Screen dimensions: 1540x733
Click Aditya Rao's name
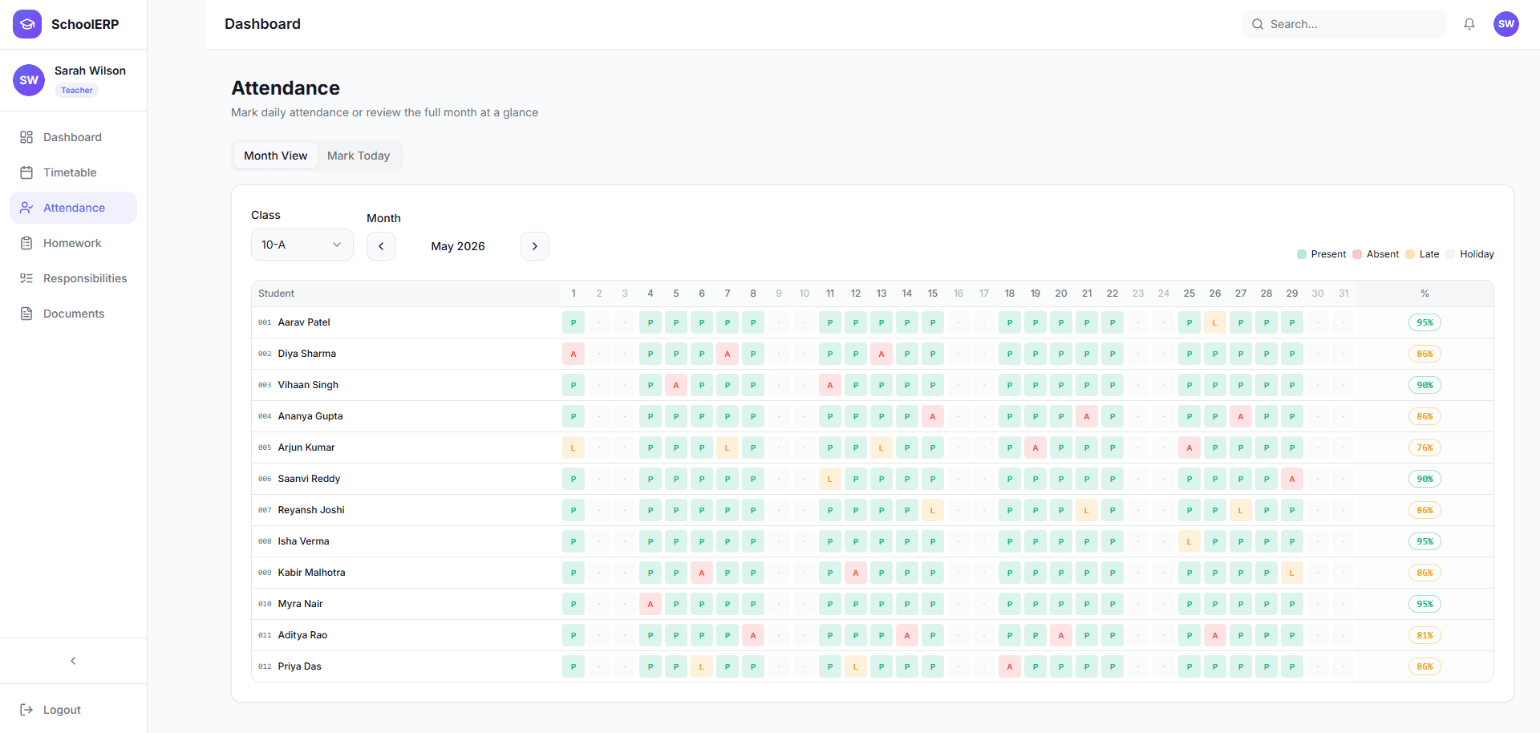302,635
